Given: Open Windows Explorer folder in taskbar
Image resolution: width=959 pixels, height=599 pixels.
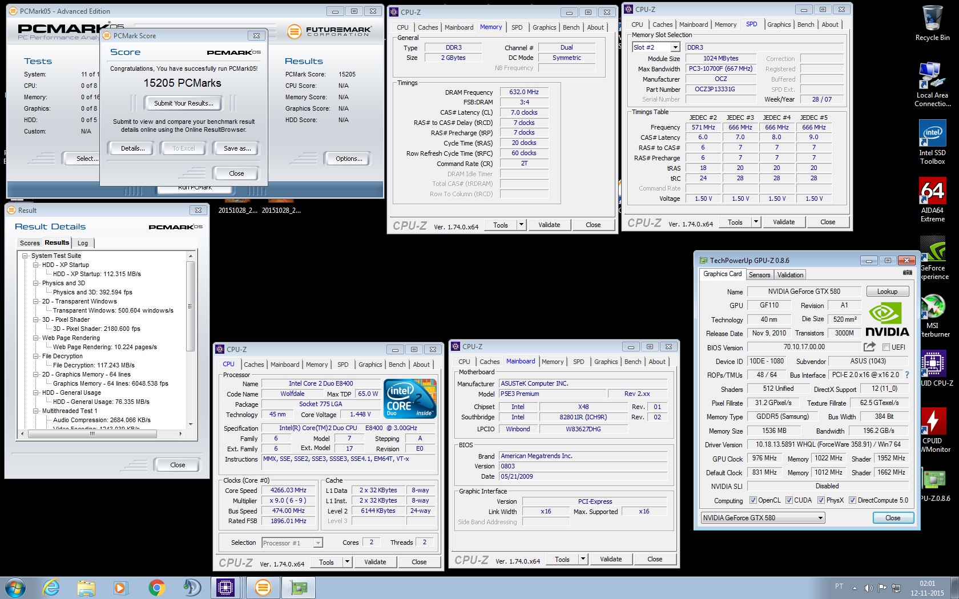Looking at the screenshot, I should tap(86, 588).
